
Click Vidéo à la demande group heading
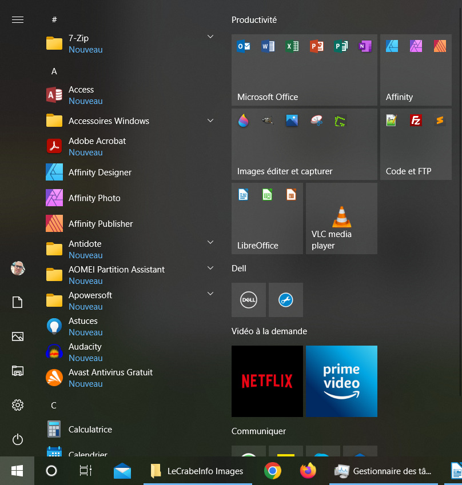[269, 331]
